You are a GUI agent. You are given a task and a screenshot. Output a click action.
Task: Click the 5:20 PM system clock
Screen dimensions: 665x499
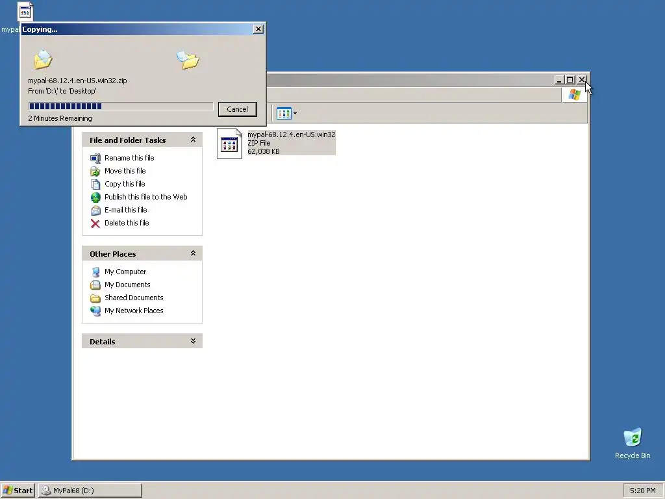coord(642,491)
